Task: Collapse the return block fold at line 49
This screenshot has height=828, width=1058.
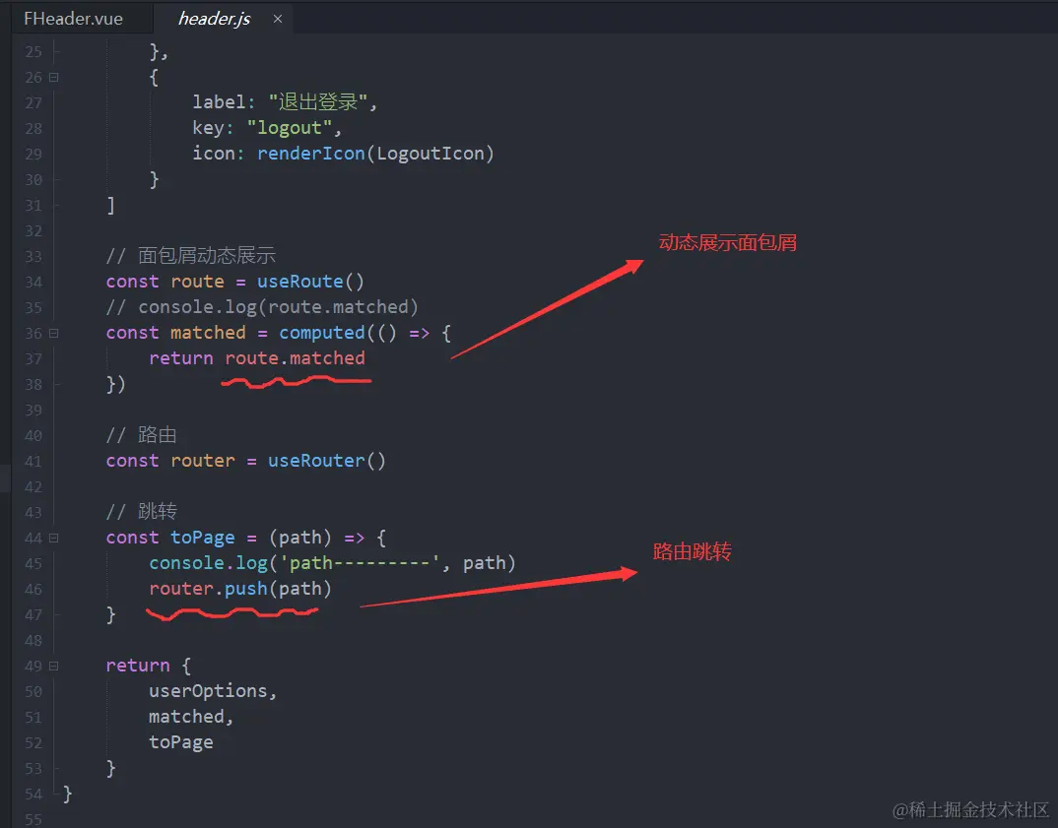Action: click(54, 667)
